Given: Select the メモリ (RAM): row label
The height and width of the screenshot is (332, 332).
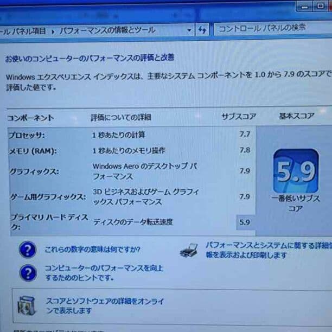Looking at the screenshot, I should pyautogui.click(x=33, y=151).
